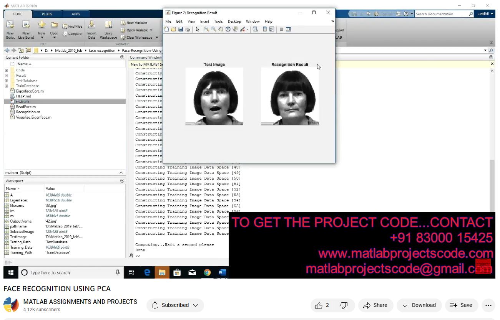Click the Rotate 3D tool icon
This screenshot has width=500, height=320.
228,29
